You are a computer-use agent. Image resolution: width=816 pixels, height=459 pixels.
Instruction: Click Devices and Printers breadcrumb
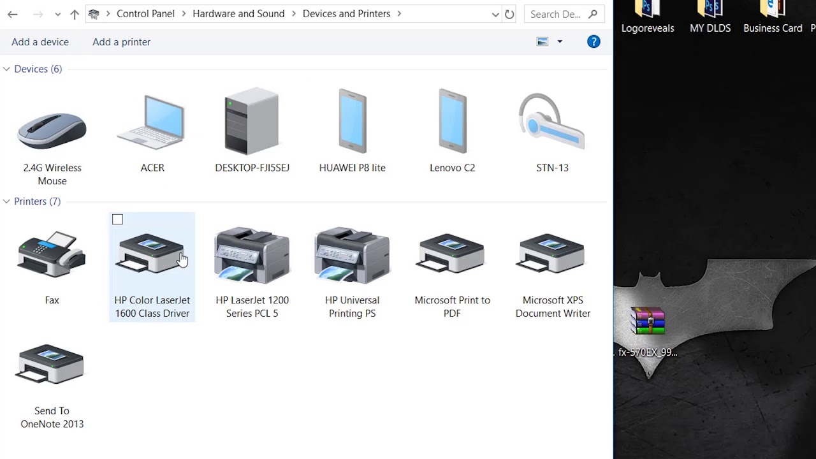click(x=346, y=13)
